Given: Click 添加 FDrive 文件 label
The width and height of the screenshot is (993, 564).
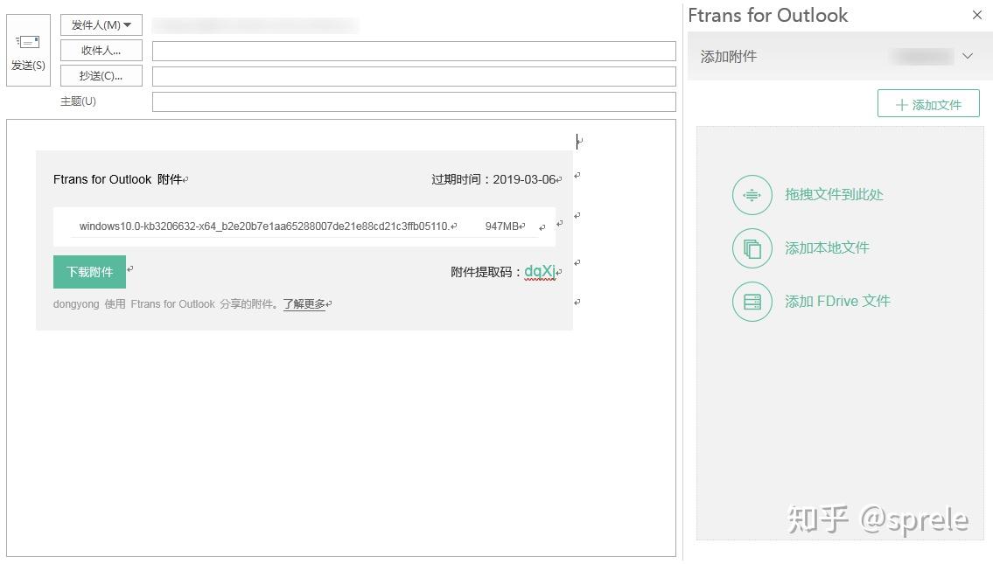Looking at the screenshot, I should click(838, 302).
